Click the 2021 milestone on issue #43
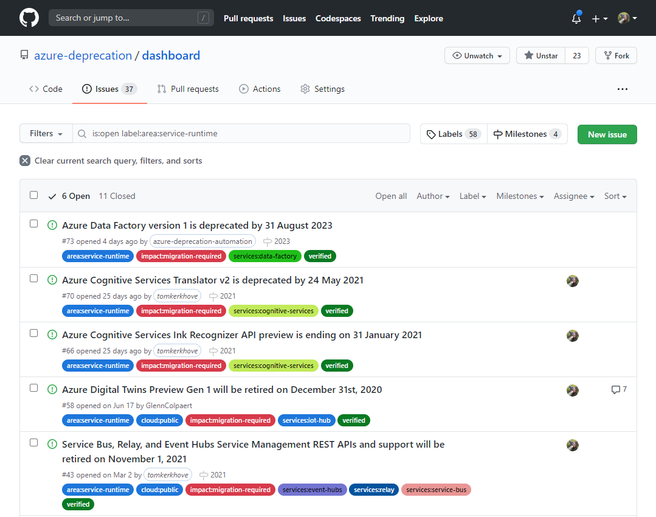Image resolution: width=656 pixels, height=517 pixels. point(213,475)
